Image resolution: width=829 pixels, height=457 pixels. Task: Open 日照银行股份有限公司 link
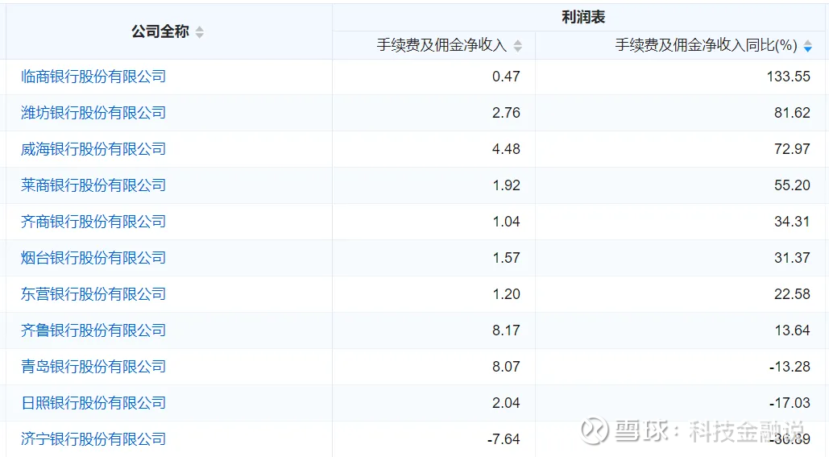(x=93, y=403)
